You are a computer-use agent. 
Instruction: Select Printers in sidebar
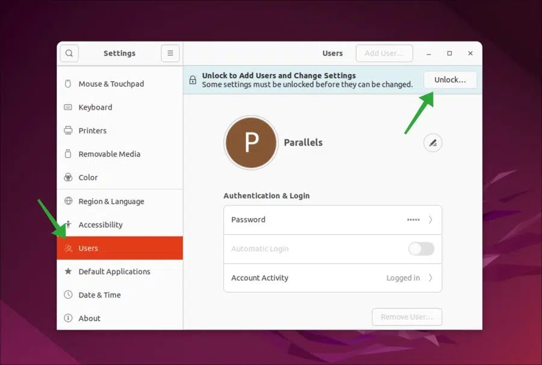120,131
